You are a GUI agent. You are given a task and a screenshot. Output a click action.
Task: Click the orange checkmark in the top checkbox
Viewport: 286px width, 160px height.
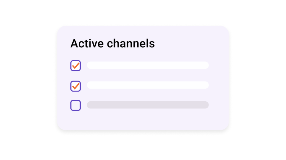tap(76, 65)
